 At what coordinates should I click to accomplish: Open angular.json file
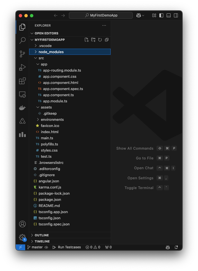[70, 181]
